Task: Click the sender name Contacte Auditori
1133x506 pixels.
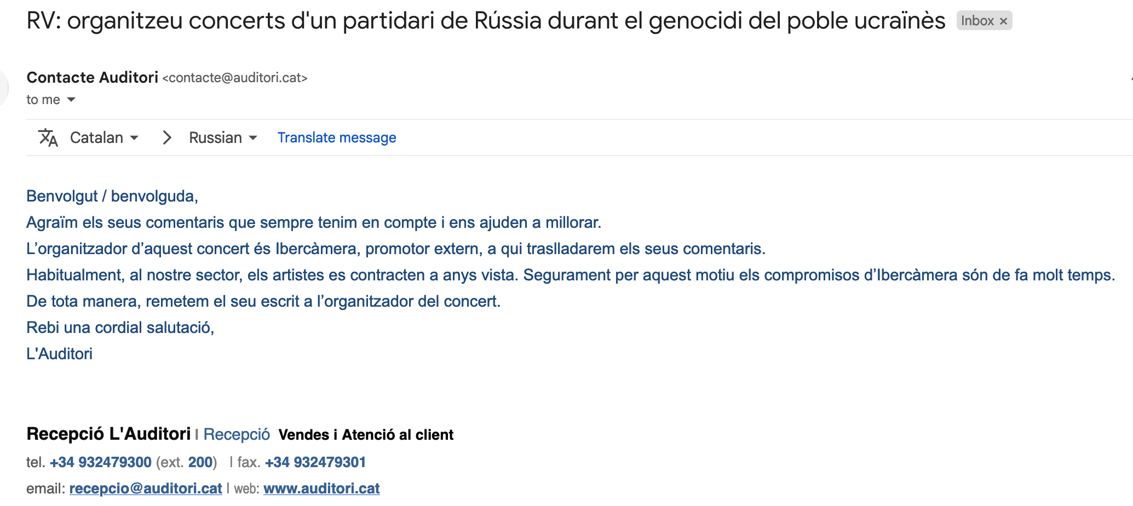Action: (92, 77)
